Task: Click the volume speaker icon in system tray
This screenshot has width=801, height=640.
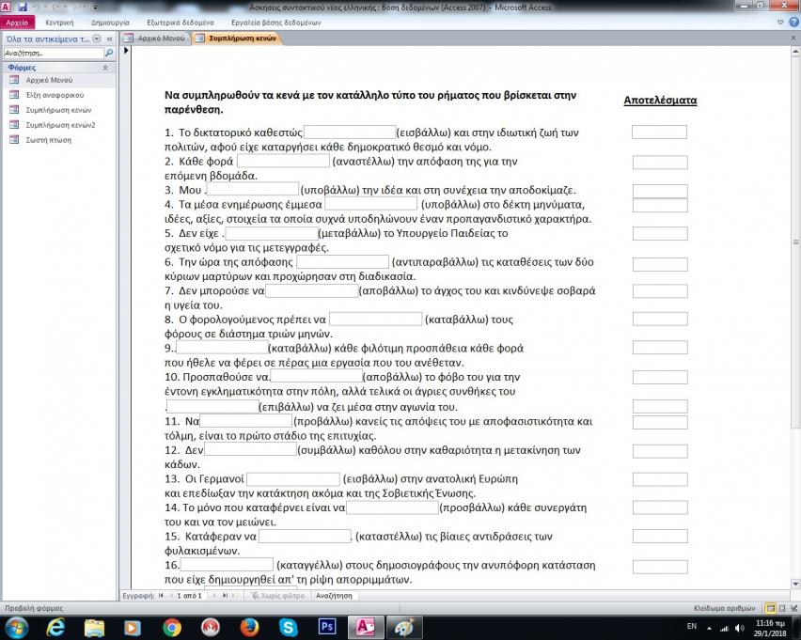Action: click(x=739, y=628)
